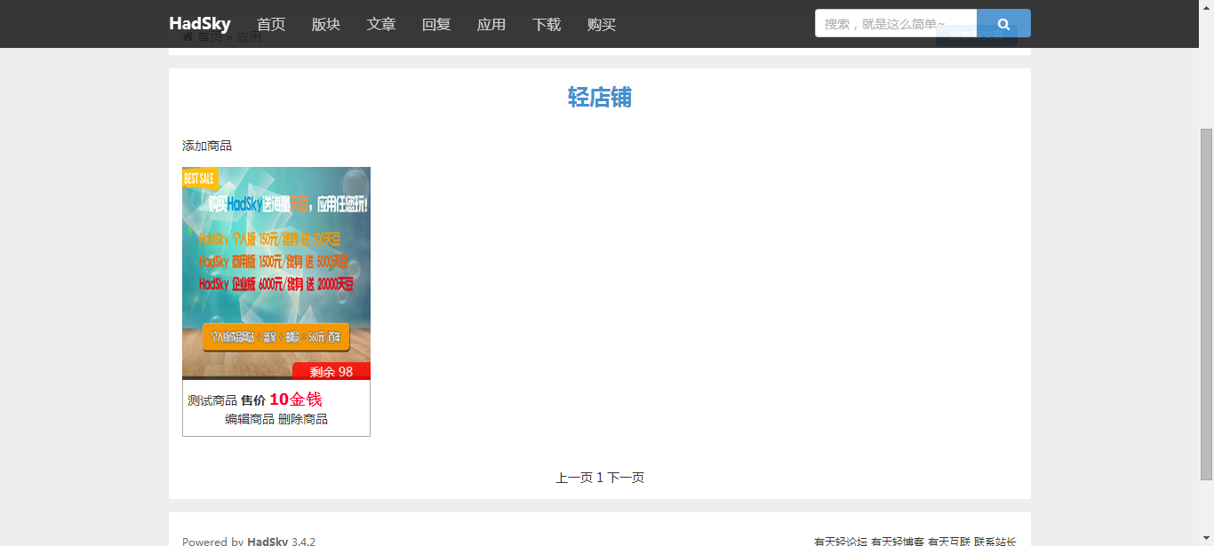This screenshot has height=546, width=1214.
Task: Open the 应用 navigation item
Action: 491,24
